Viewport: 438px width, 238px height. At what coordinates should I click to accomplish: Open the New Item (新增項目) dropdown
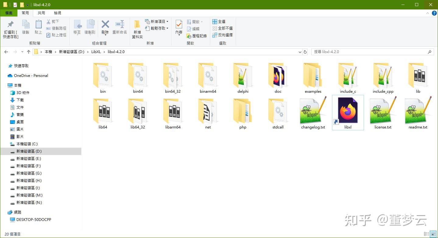[x=157, y=21]
